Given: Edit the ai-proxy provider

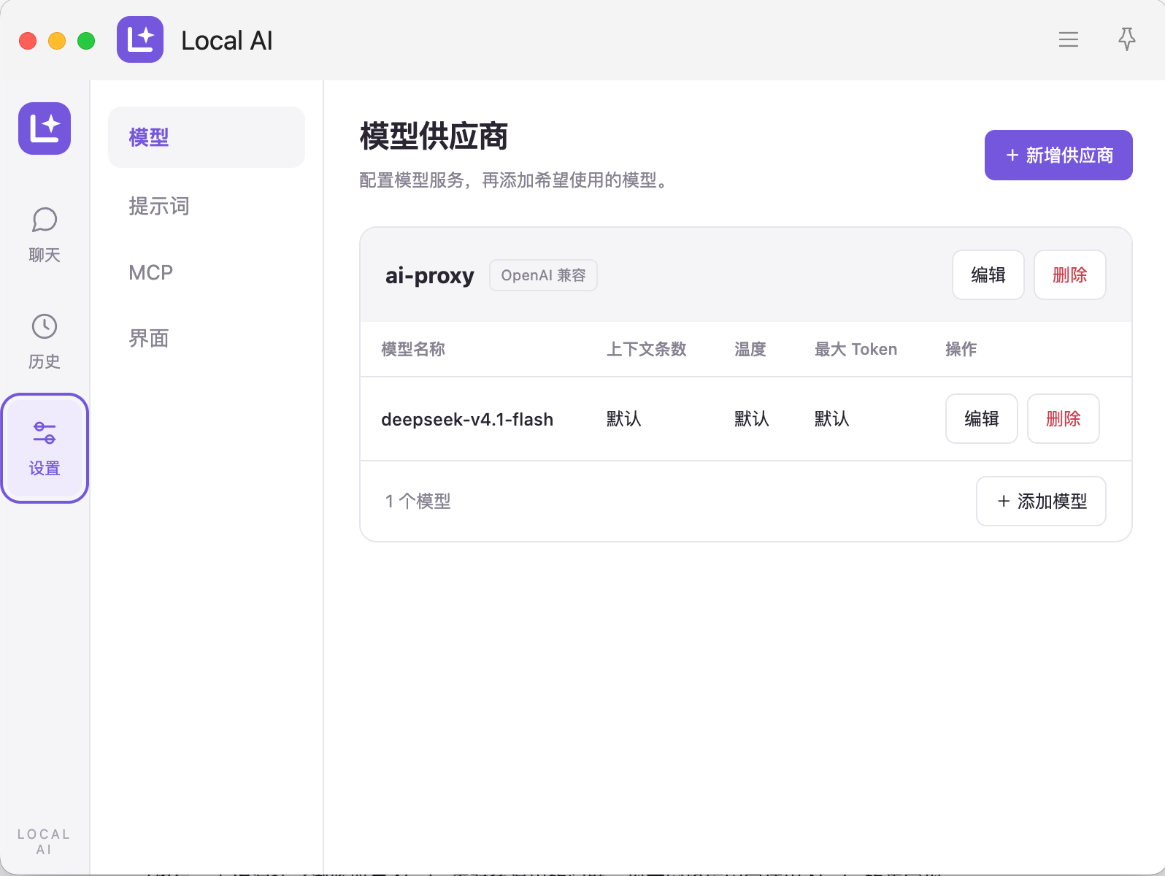Looking at the screenshot, I should pyautogui.click(x=988, y=275).
